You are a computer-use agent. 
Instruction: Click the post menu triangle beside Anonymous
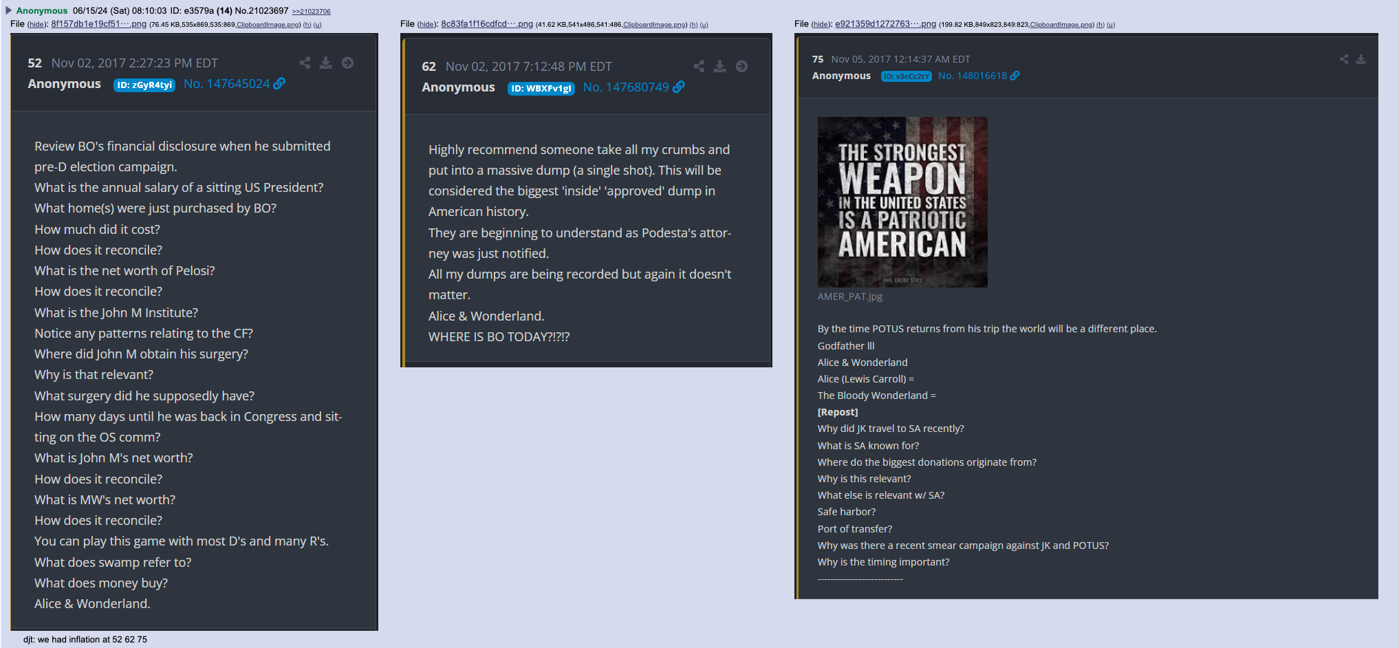(9, 10)
